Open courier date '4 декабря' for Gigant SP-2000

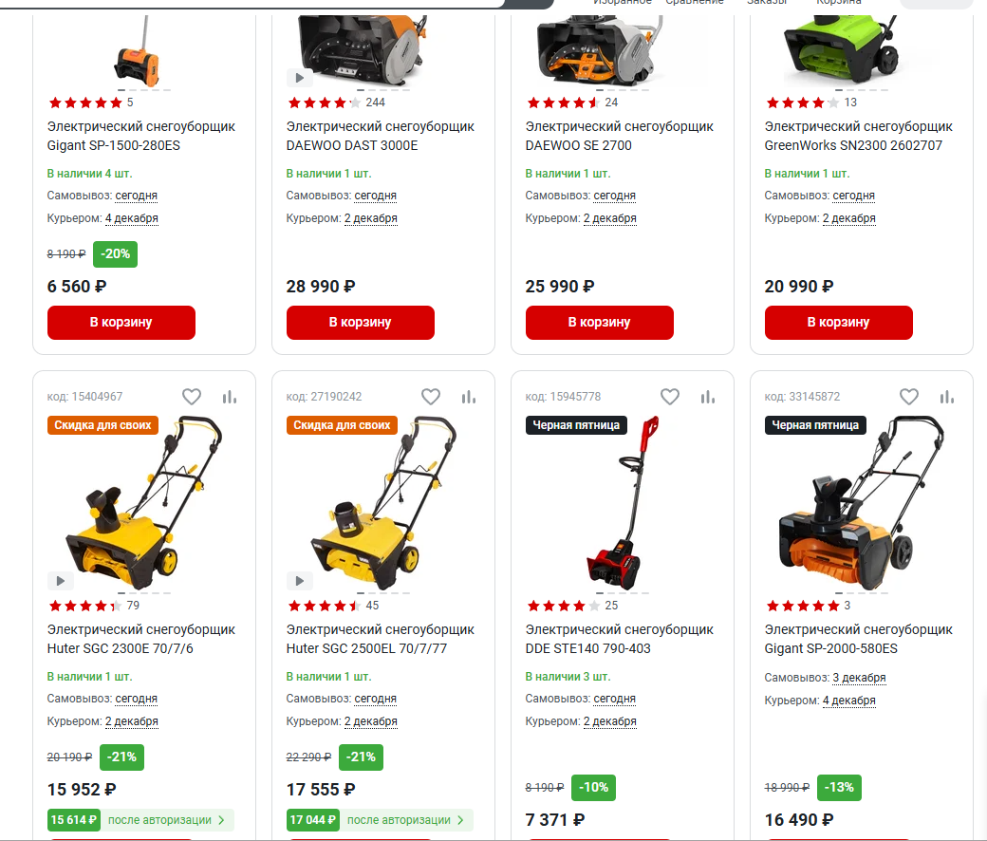[849, 700]
